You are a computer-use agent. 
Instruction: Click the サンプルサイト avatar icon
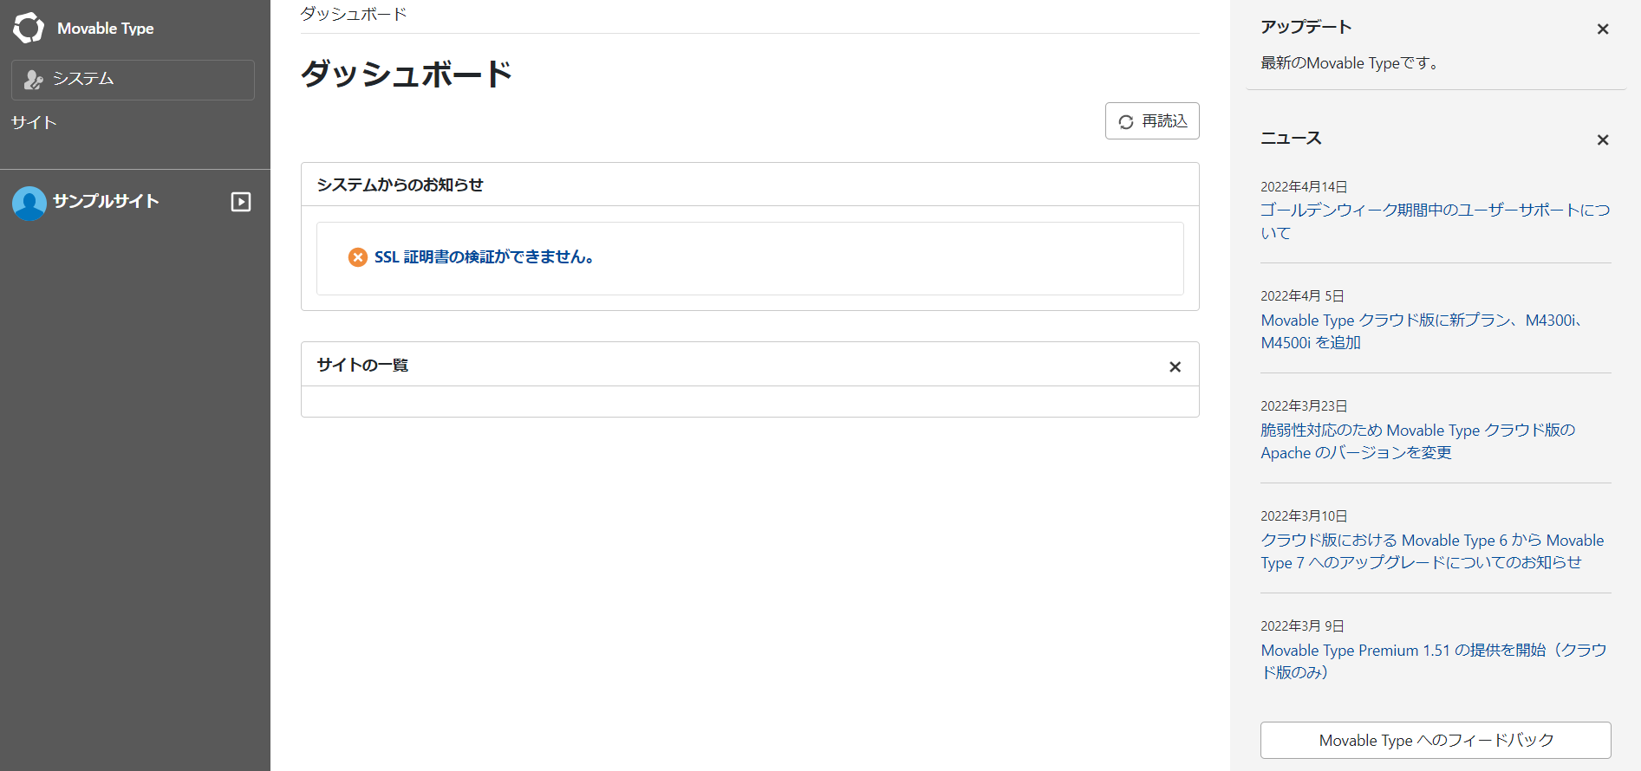(x=29, y=204)
